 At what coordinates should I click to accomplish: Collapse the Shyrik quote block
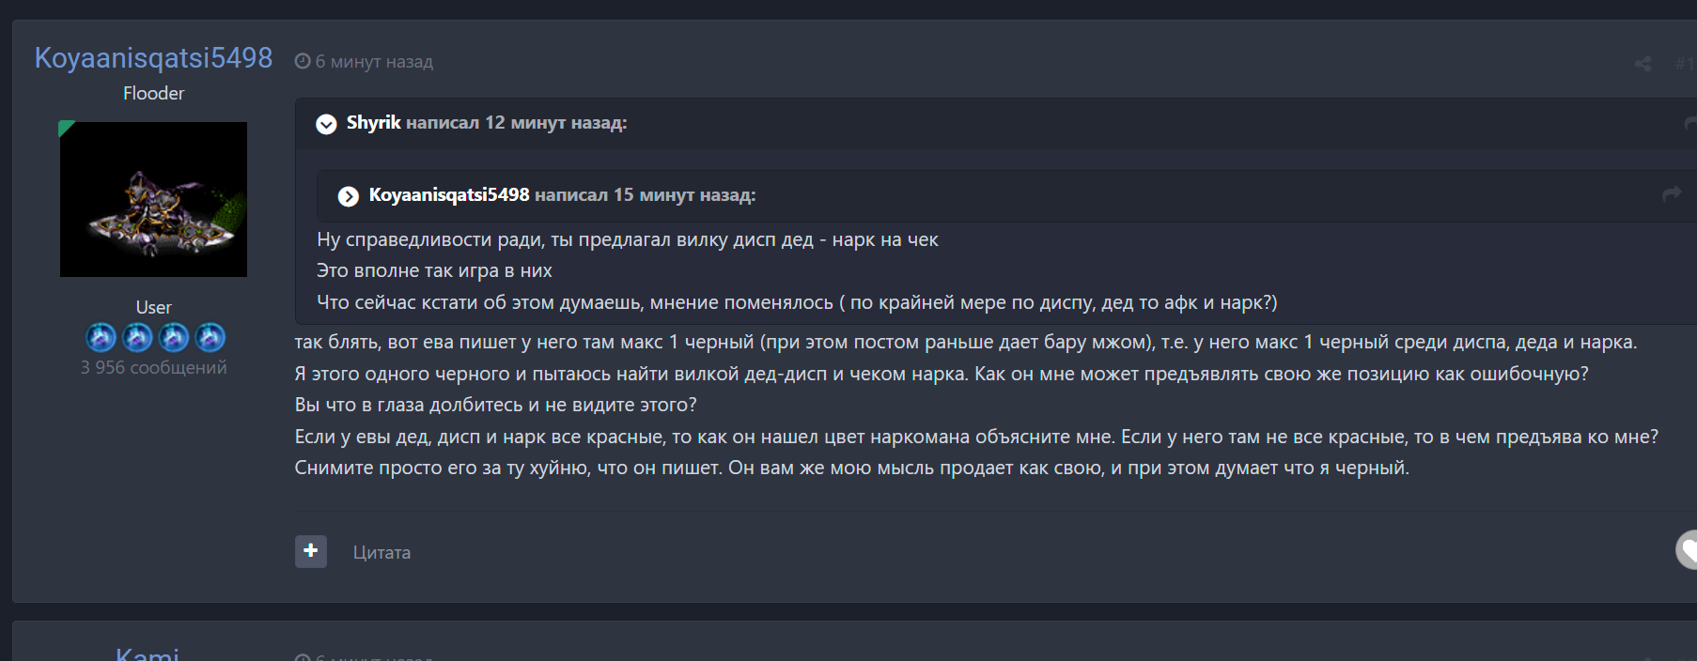[x=326, y=124]
